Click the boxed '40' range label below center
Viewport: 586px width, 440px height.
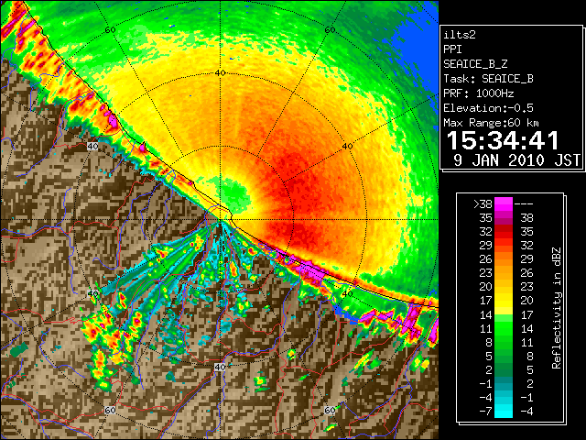pos(220,367)
